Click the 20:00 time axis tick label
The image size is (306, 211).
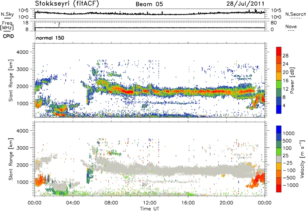point(226,203)
